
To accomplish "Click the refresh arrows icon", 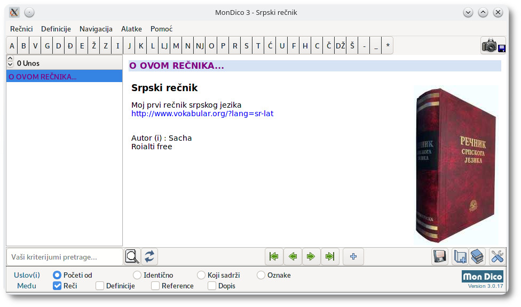I will point(149,256).
